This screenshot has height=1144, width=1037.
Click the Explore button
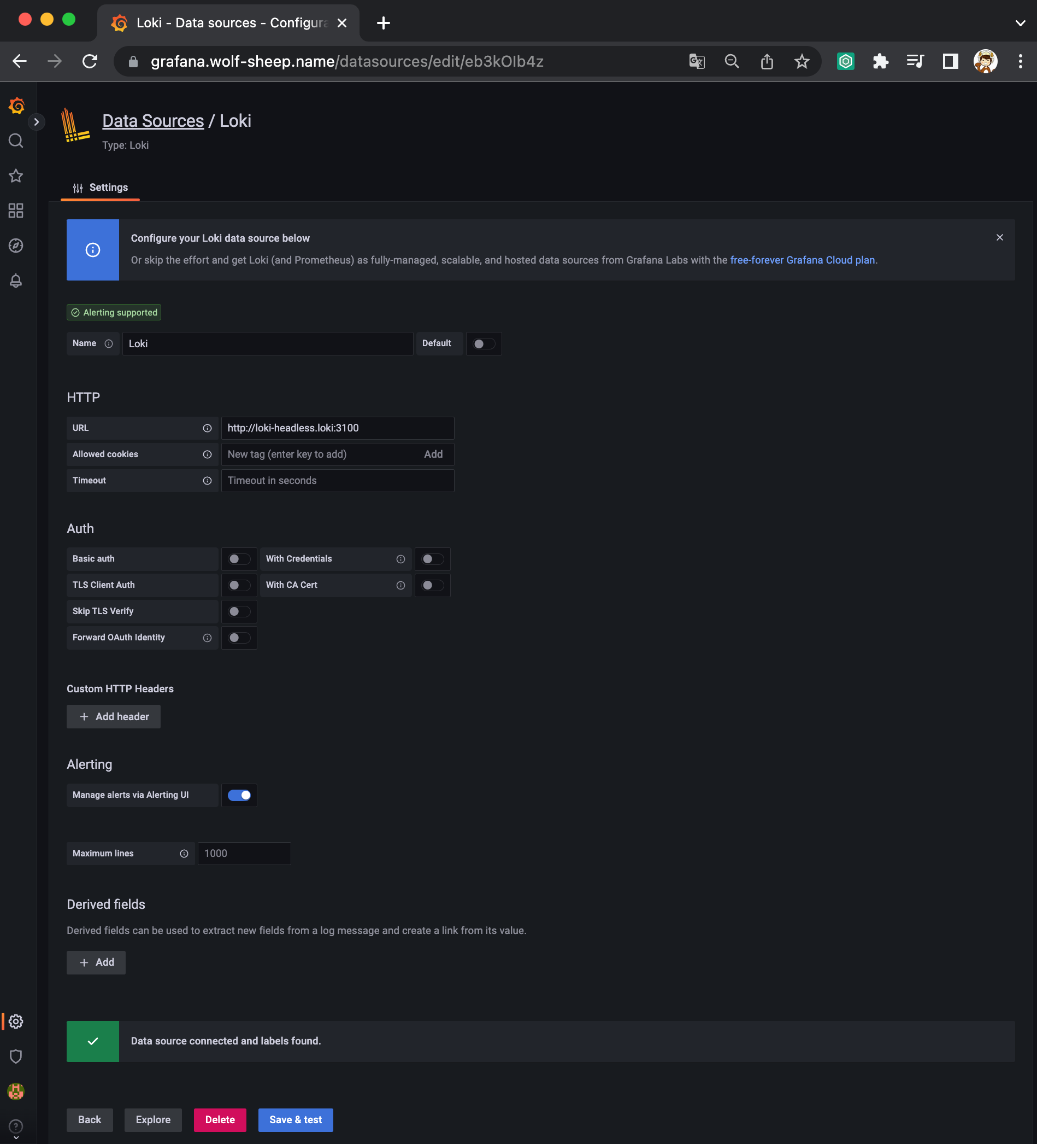153,1119
